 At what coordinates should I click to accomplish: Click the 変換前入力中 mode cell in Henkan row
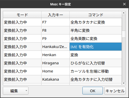pos(22,55)
